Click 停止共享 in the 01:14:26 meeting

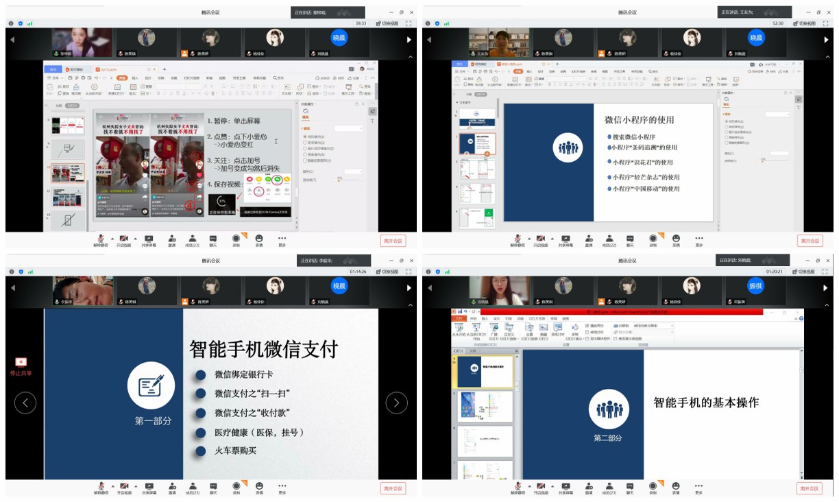[21, 366]
